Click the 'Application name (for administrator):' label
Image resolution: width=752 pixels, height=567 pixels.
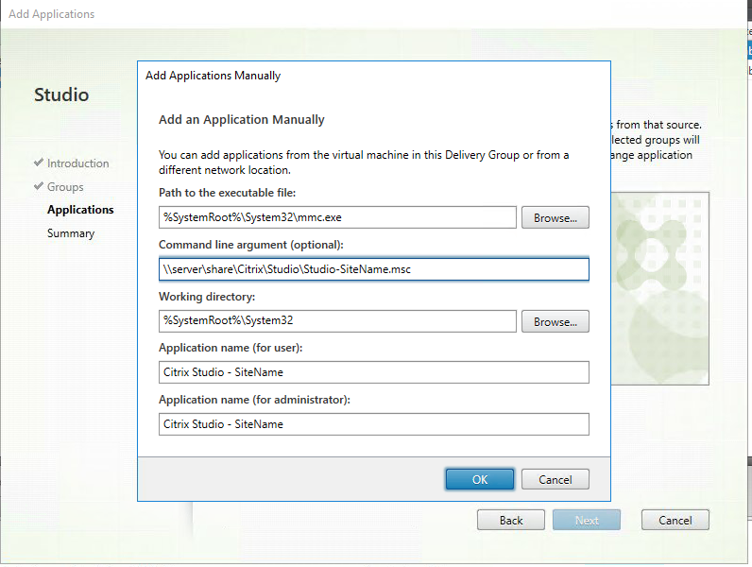point(255,400)
